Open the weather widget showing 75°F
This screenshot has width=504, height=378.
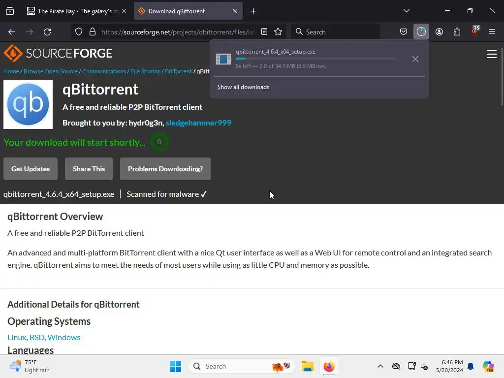coord(30,366)
